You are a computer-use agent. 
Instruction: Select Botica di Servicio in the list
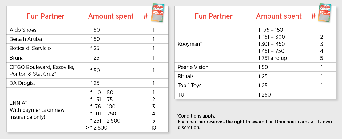(x=30, y=48)
